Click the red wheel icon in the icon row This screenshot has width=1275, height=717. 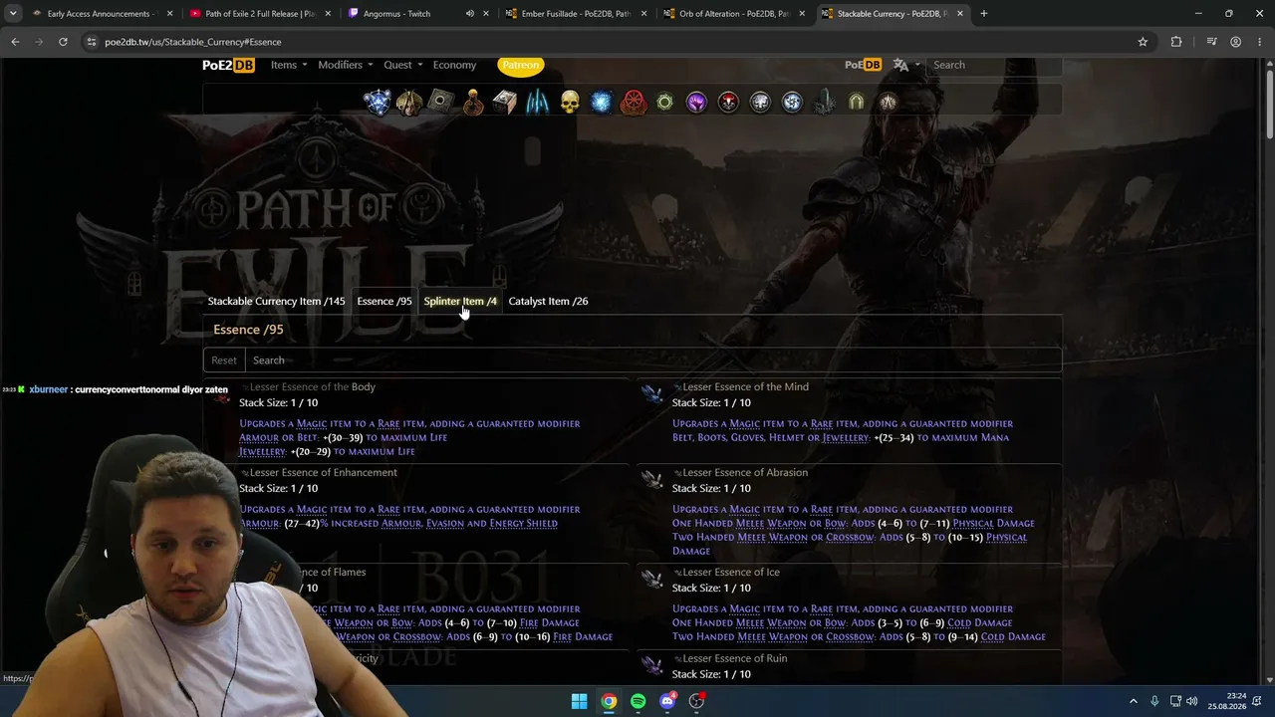pyautogui.click(x=634, y=102)
